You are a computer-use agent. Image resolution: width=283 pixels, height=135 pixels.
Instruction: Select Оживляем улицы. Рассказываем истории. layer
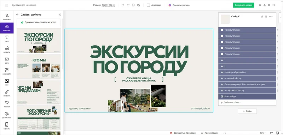[247, 84]
